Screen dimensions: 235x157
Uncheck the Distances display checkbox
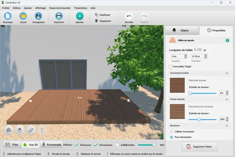[77, 145]
